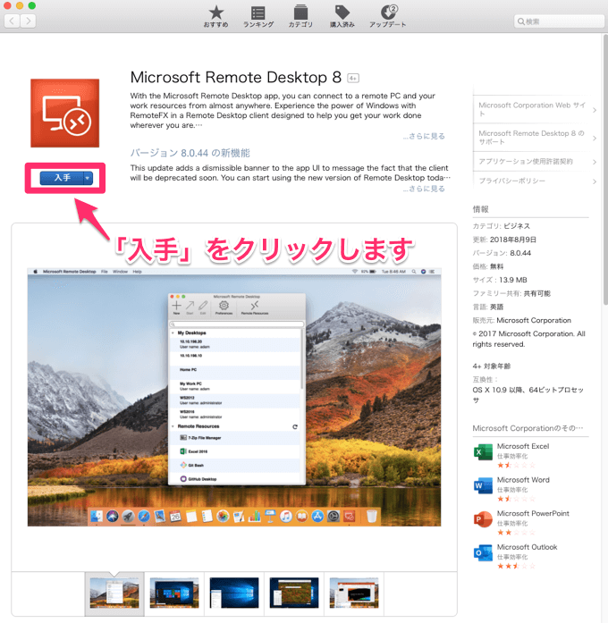Click the 販売元: Microsoft Corporation text
The width and height of the screenshot is (608, 623).
coord(522,320)
